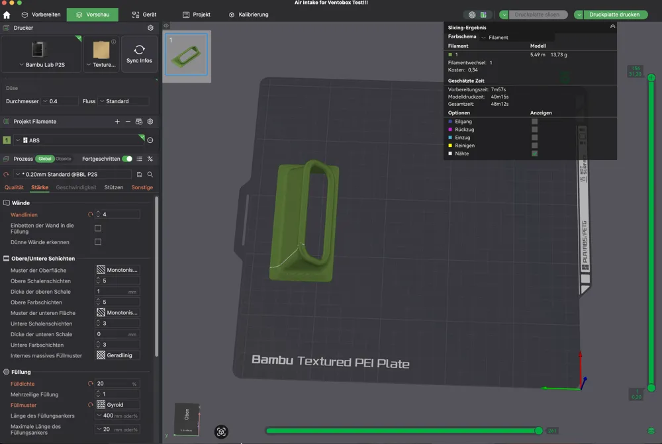Toggle Fortgeschritten advanced mode switch
662x444 pixels.
(127, 159)
